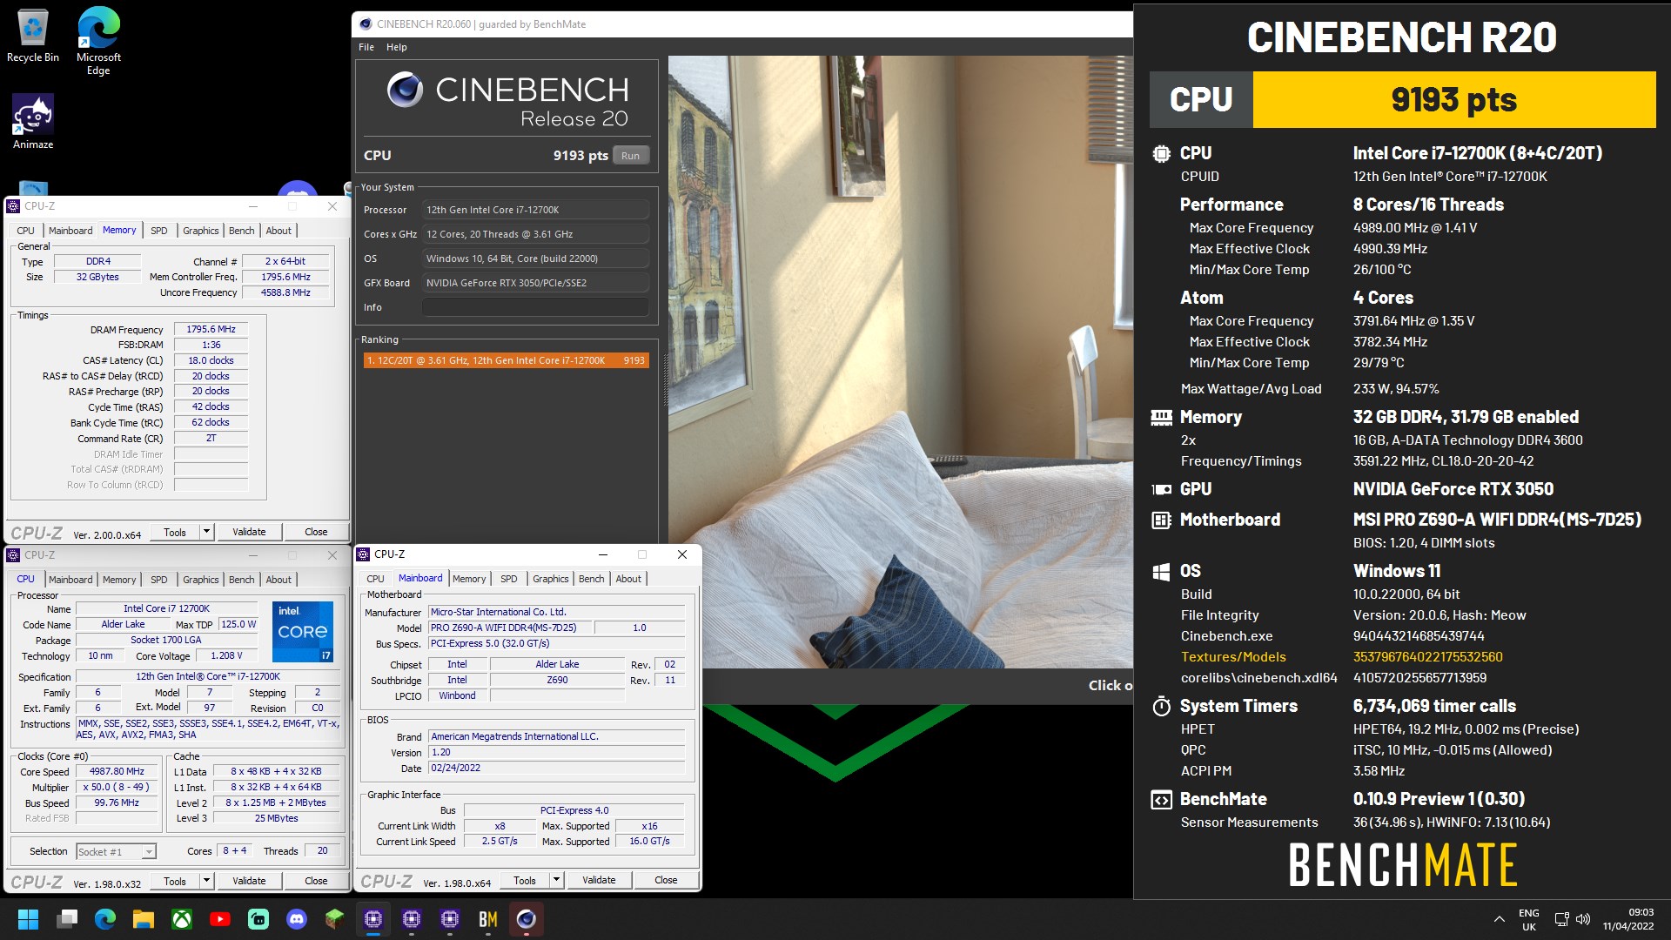Screen dimensions: 1671x940
Task: Launch Edge from the taskbar
Action: pos(105,919)
